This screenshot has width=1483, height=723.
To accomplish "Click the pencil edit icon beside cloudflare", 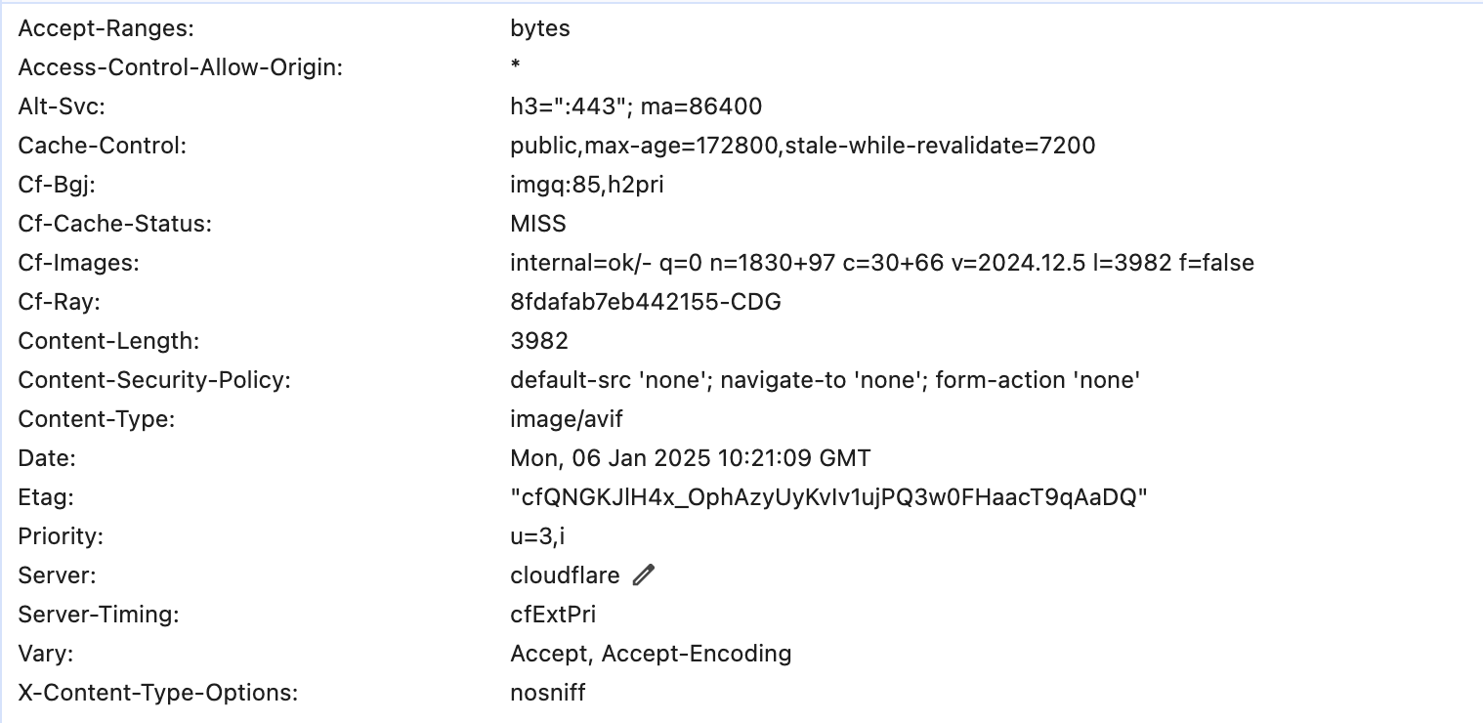I will coord(643,575).
